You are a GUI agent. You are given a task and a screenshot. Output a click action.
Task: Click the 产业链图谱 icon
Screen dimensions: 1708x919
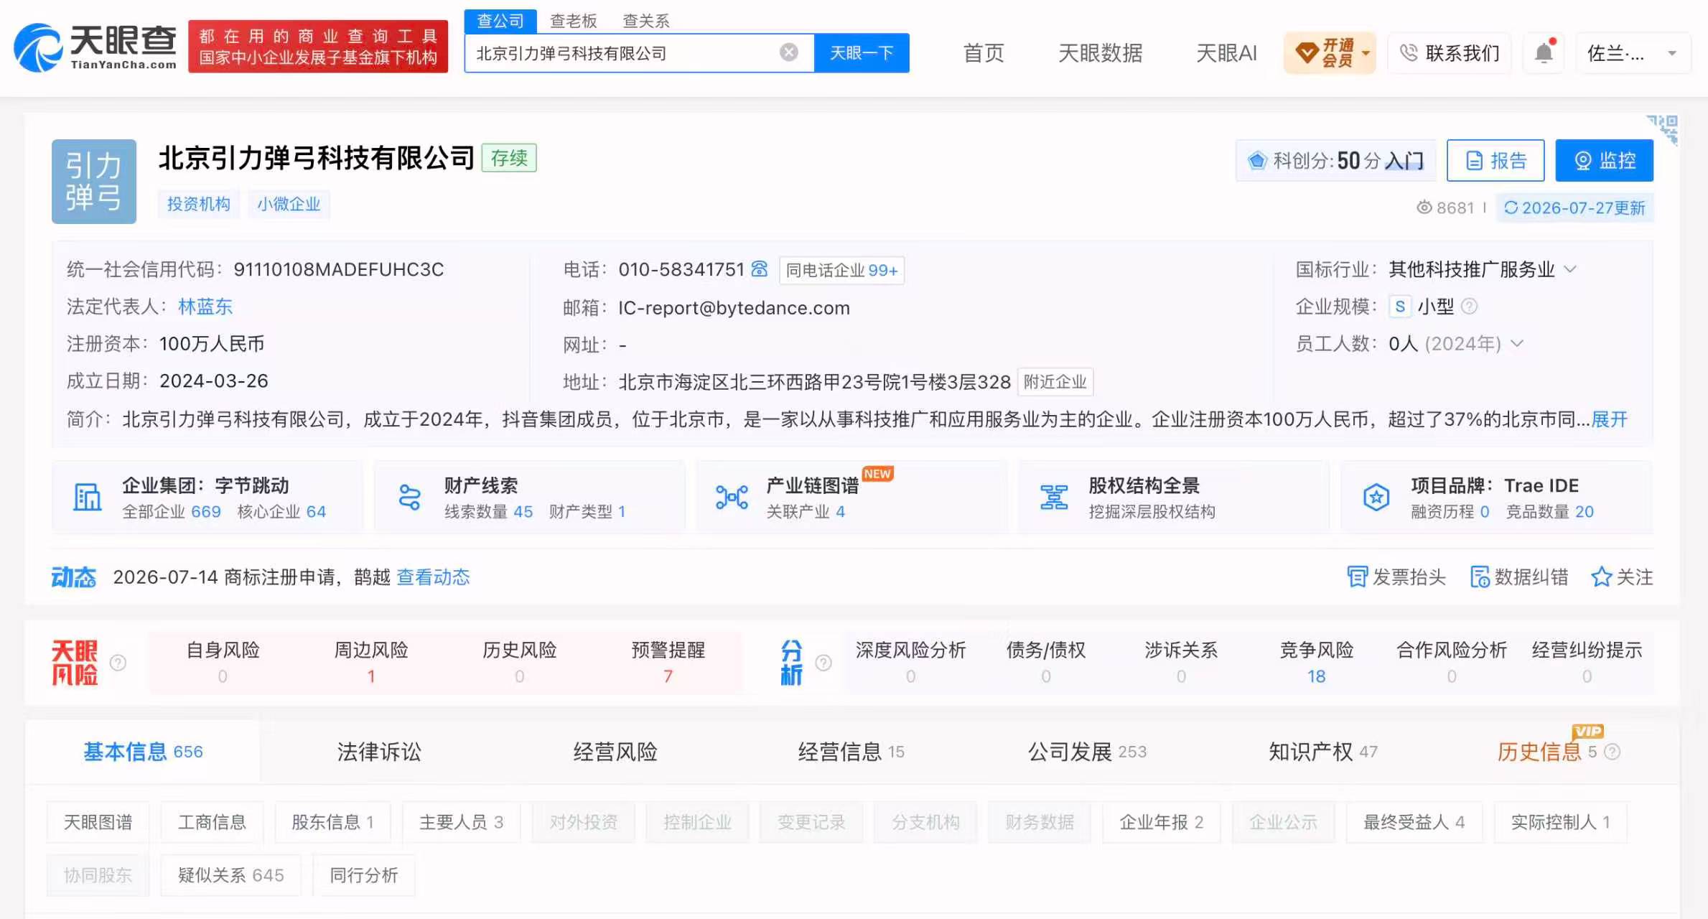point(732,497)
